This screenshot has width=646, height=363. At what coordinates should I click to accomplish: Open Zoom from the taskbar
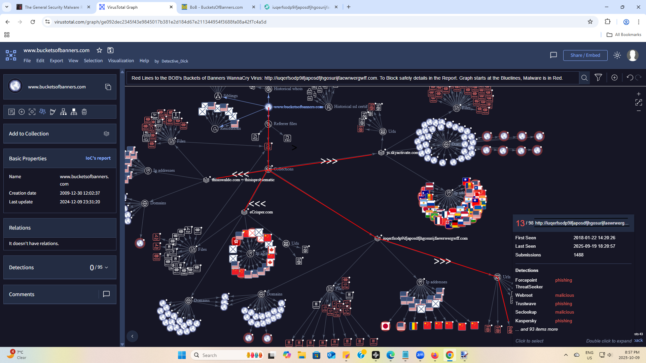420,355
